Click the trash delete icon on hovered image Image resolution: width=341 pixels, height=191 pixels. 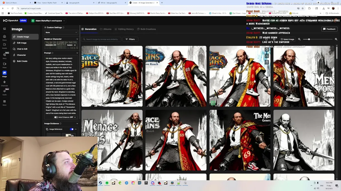[x=267, y=62]
